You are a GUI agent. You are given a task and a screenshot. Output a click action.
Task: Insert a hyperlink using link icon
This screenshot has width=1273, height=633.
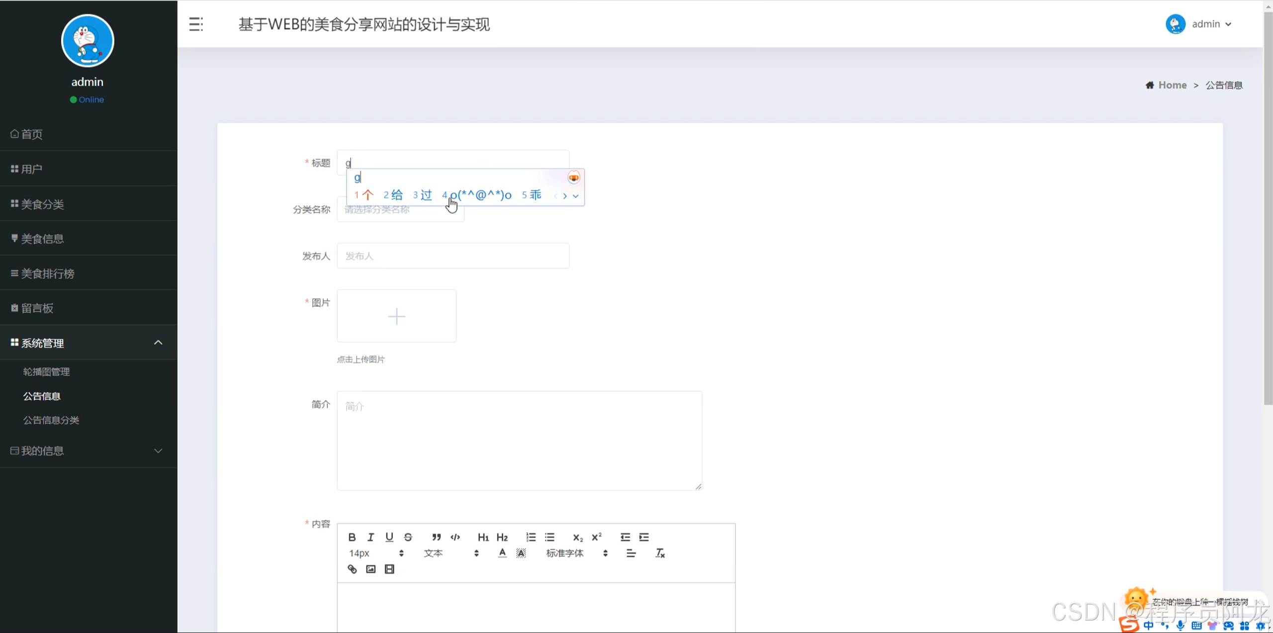[352, 569]
